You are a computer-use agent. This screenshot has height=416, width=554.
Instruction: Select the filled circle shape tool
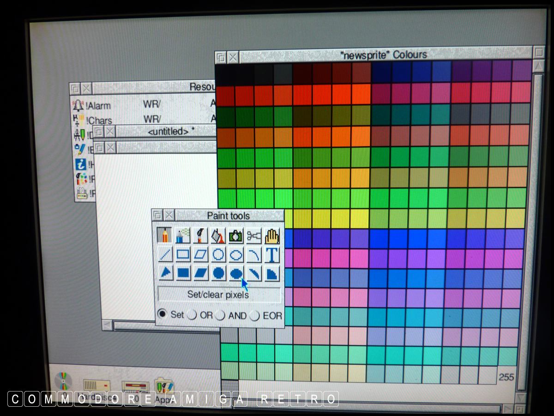pyautogui.click(x=218, y=273)
